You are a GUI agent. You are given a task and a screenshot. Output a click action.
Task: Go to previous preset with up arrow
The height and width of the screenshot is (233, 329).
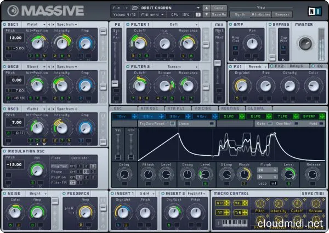(x=207, y=8)
